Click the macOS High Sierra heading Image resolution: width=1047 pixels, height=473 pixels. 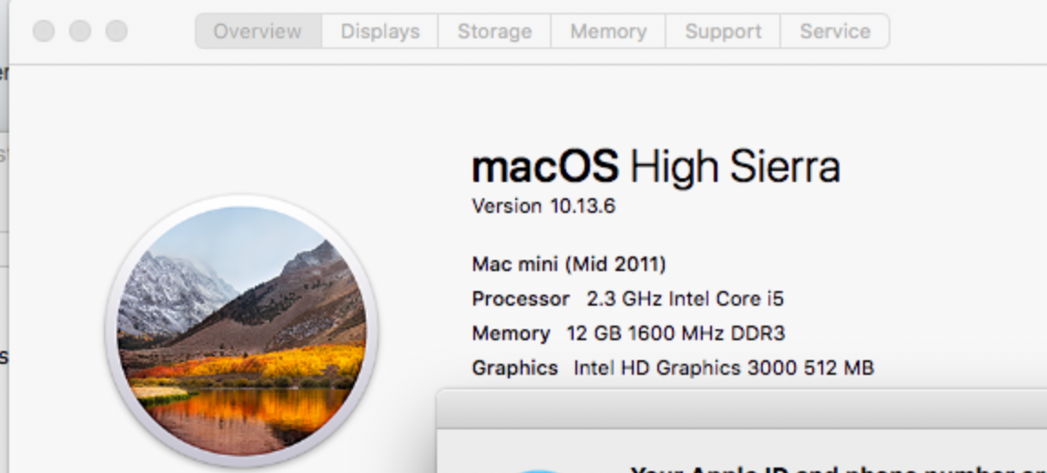[x=656, y=167]
